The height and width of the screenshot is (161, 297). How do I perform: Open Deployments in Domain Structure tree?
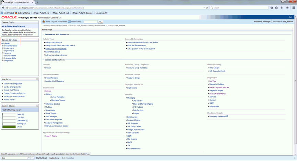(9, 51)
